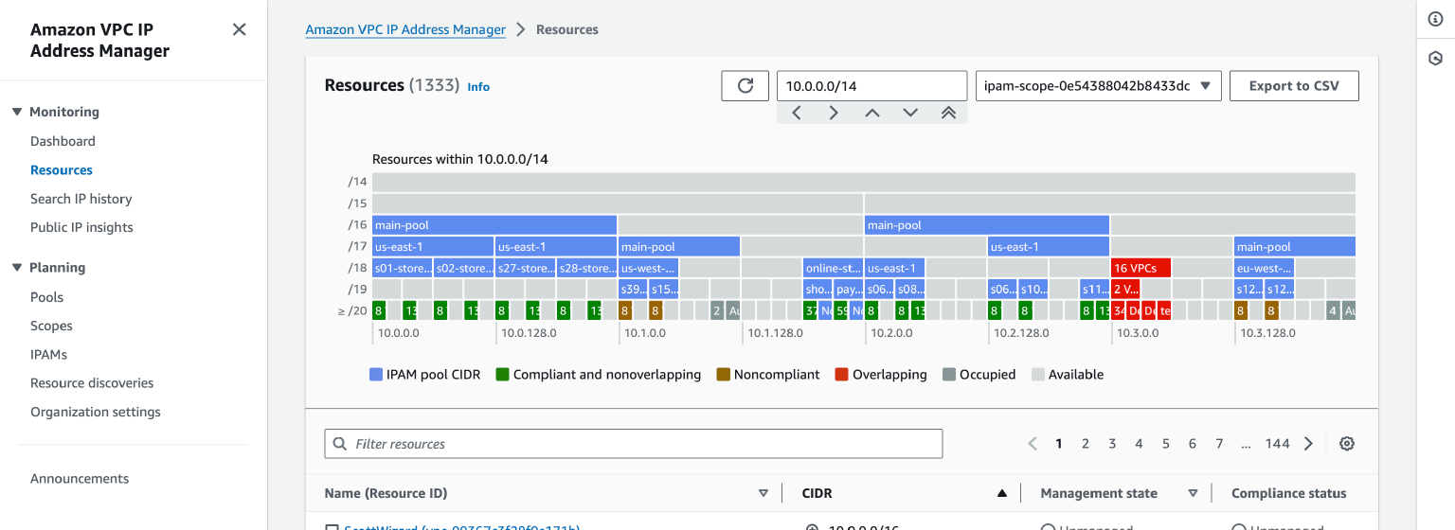
Task: Select the s01-store pool block
Action: pyautogui.click(x=403, y=268)
